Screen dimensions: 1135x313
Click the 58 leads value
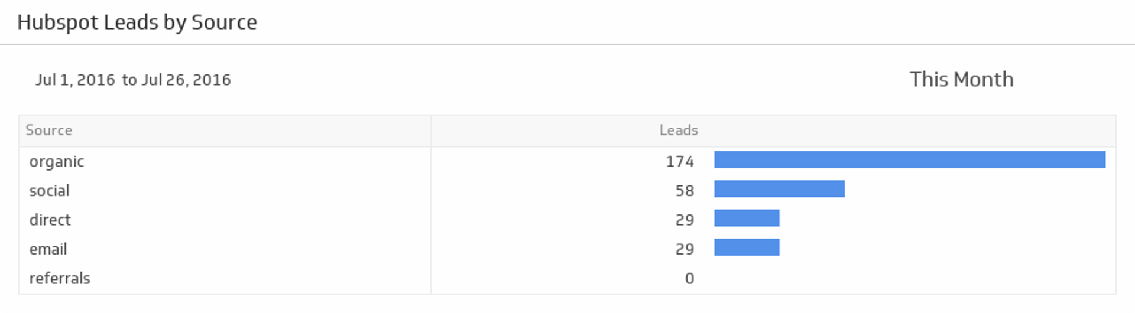coord(685,191)
